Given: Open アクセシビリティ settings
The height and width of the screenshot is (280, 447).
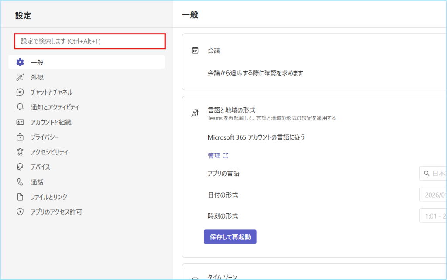Looking at the screenshot, I should (x=87, y=152).
